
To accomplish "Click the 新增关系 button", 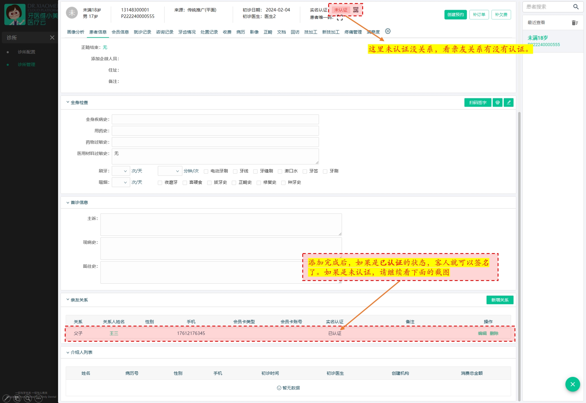I will pyautogui.click(x=500, y=300).
